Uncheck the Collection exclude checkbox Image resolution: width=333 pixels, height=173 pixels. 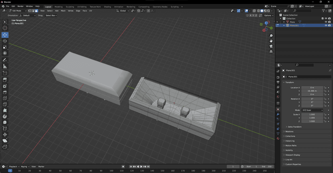click(x=323, y=19)
